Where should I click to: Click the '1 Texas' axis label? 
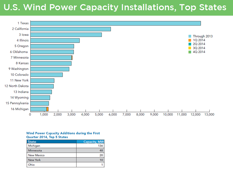pyautogui.click(x=23, y=23)
